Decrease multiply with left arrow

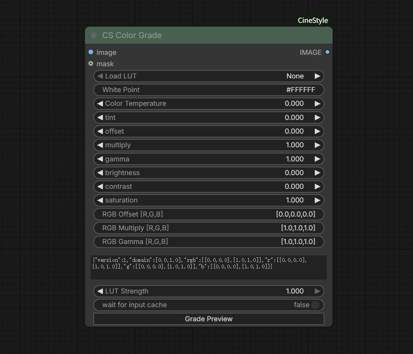tap(100, 145)
